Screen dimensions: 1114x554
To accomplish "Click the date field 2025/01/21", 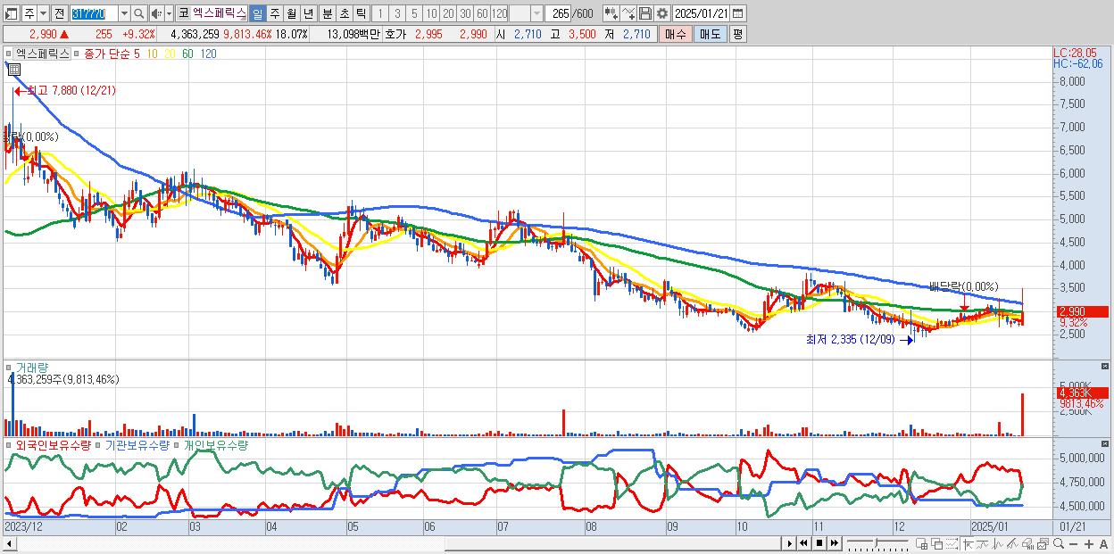I will point(701,13).
